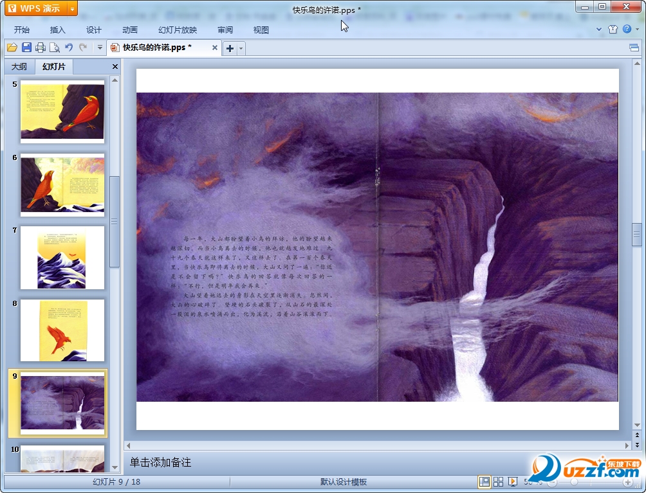This screenshot has height=493, width=646.
Task: Close the 快乐鸟的许诺.pps document tab
Action: pos(215,48)
